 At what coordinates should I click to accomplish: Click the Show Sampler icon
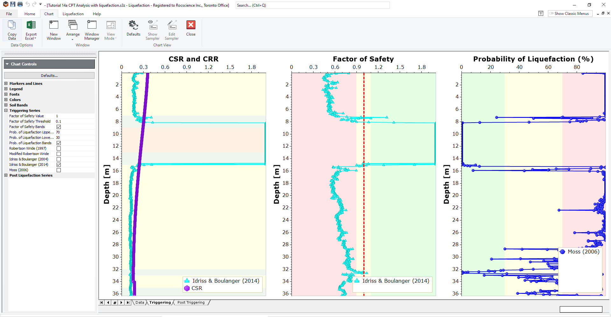(152, 30)
